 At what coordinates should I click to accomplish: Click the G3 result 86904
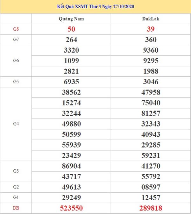click(x=71, y=166)
